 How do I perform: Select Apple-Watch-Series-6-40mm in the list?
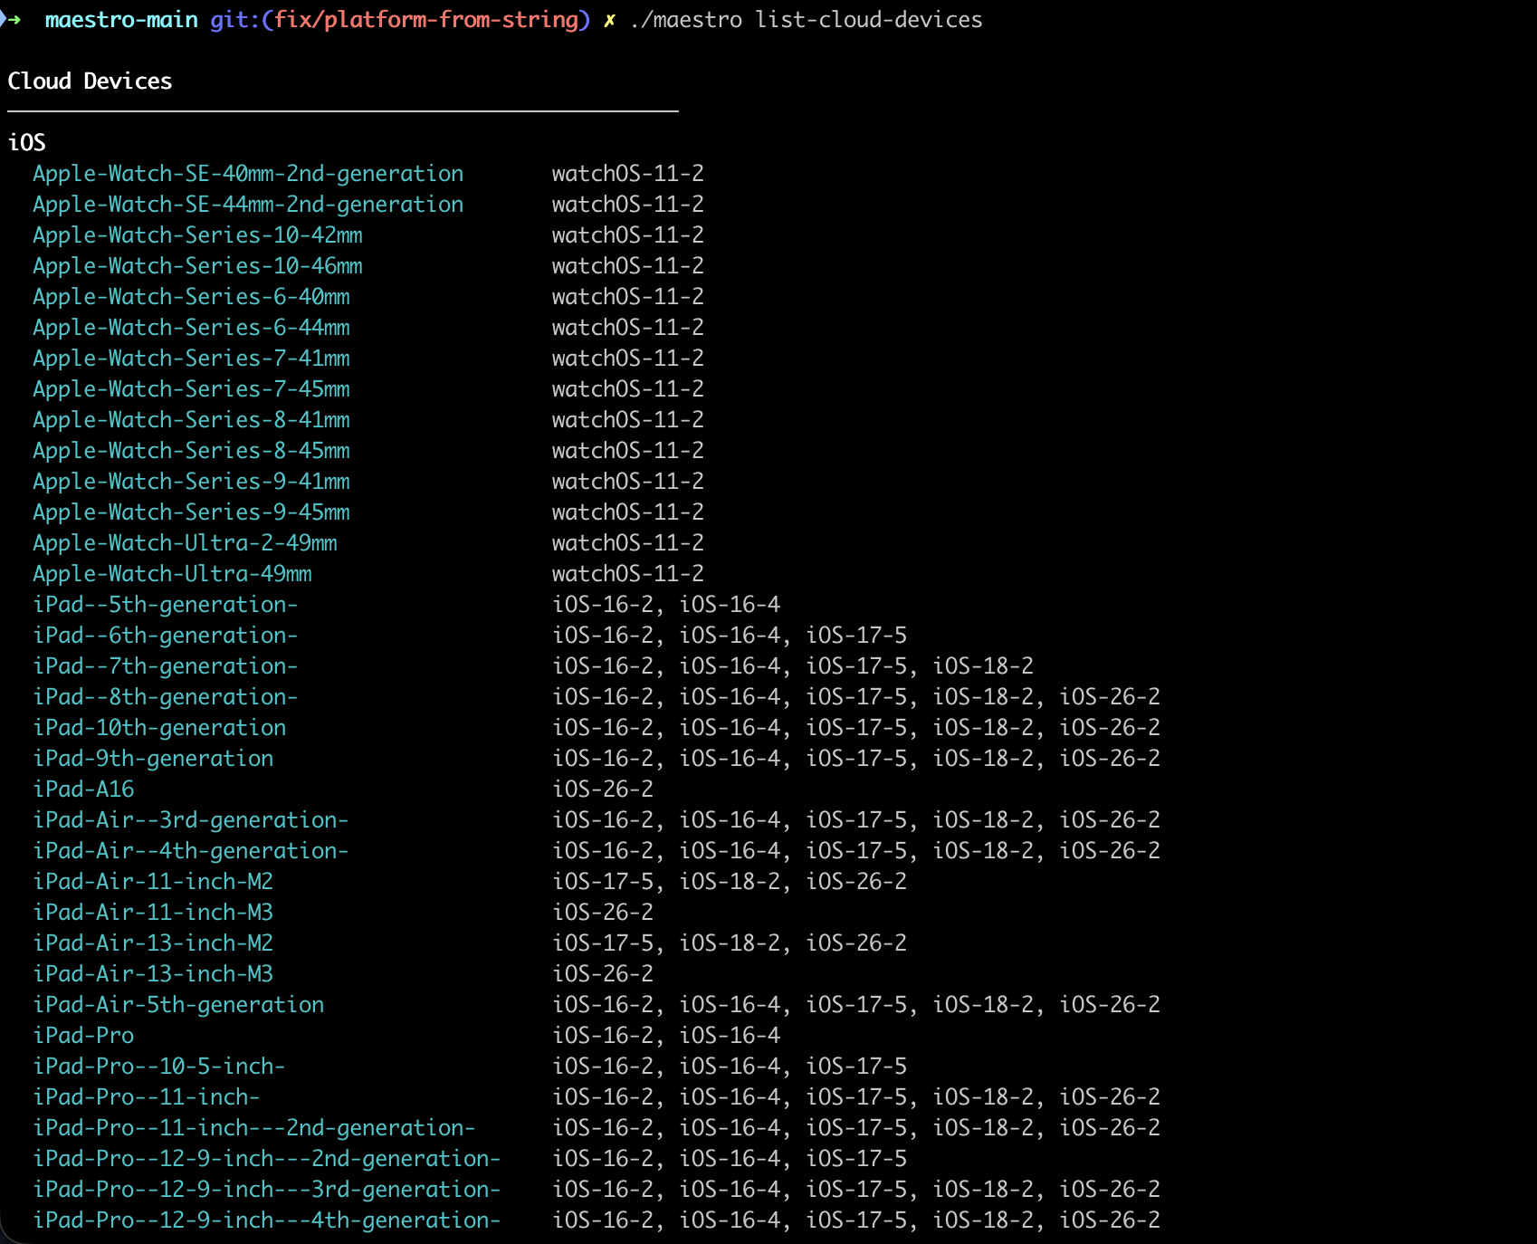191,297
